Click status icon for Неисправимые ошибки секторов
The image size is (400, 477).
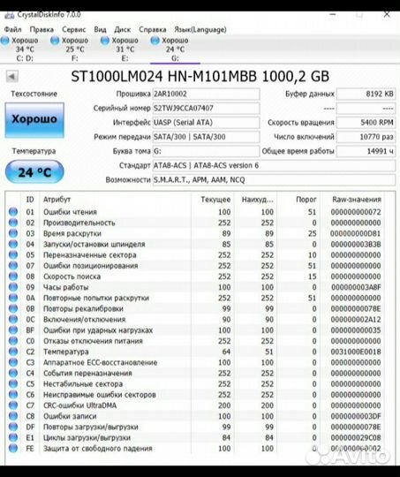[13, 395]
